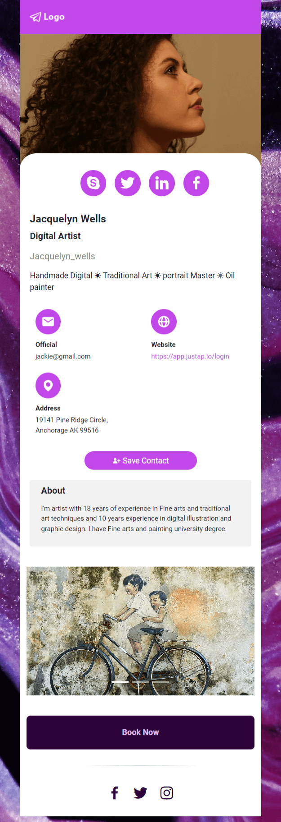Image resolution: width=281 pixels, height=822 pixels.
Task: Select the active white carousel indicator bar
Action: (x=120, y=682)
